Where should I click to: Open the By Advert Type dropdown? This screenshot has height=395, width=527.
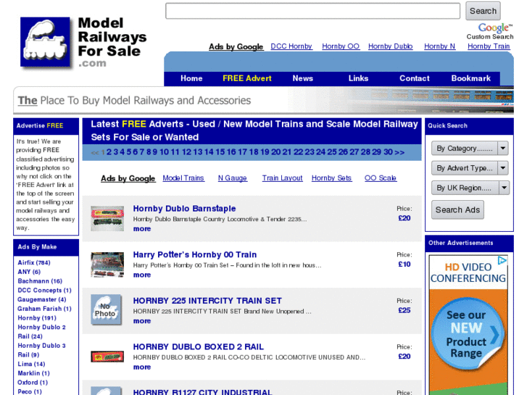pos(470,167)
